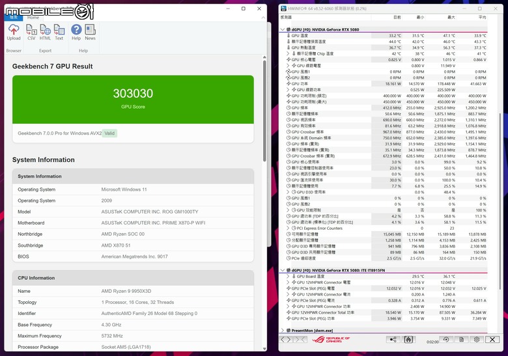Collapse the Geekbench ribbon with the chevron

click(263, 18)
